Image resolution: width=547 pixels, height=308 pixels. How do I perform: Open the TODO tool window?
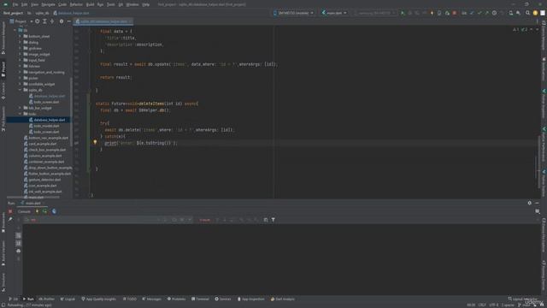pyautogui.click(x=130, y=299)
